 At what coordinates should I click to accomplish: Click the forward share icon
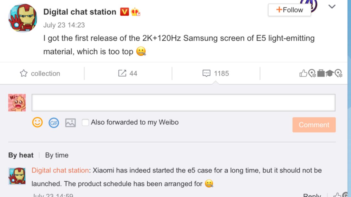122,73
